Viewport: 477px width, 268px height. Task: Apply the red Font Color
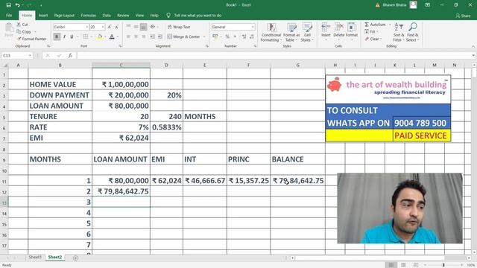pyautogui.click(x=112, y=36)
